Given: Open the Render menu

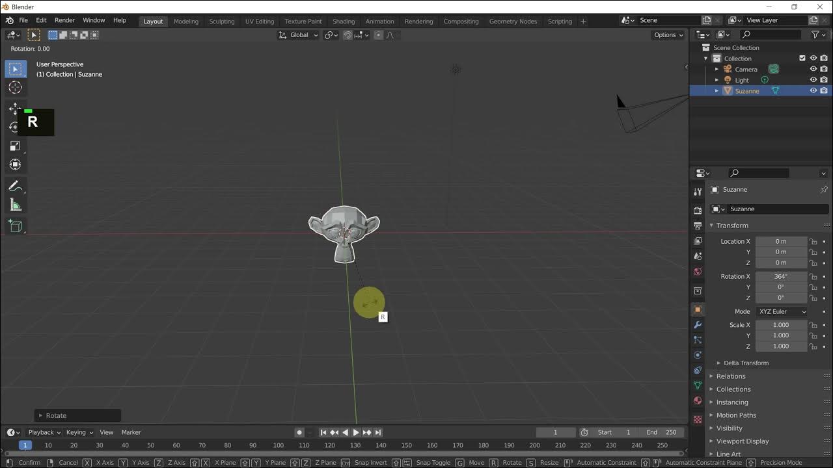Looking at the screenshot, I should tap(64, 21).
